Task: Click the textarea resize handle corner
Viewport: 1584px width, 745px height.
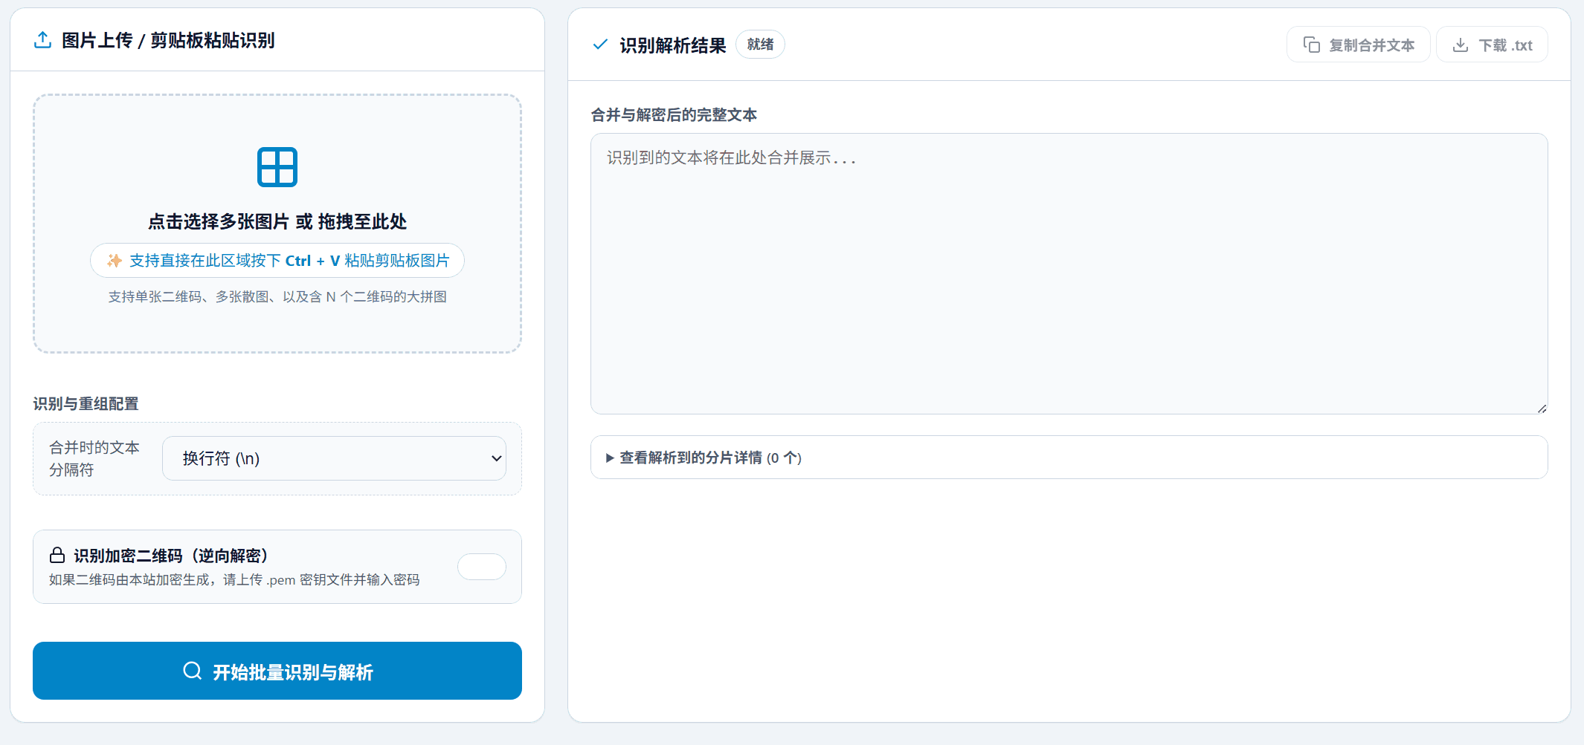Action: tap(1542, 409)
